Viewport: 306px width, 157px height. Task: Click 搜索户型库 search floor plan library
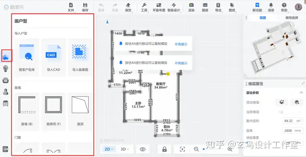pyautogui.click(x=27, y=57)
